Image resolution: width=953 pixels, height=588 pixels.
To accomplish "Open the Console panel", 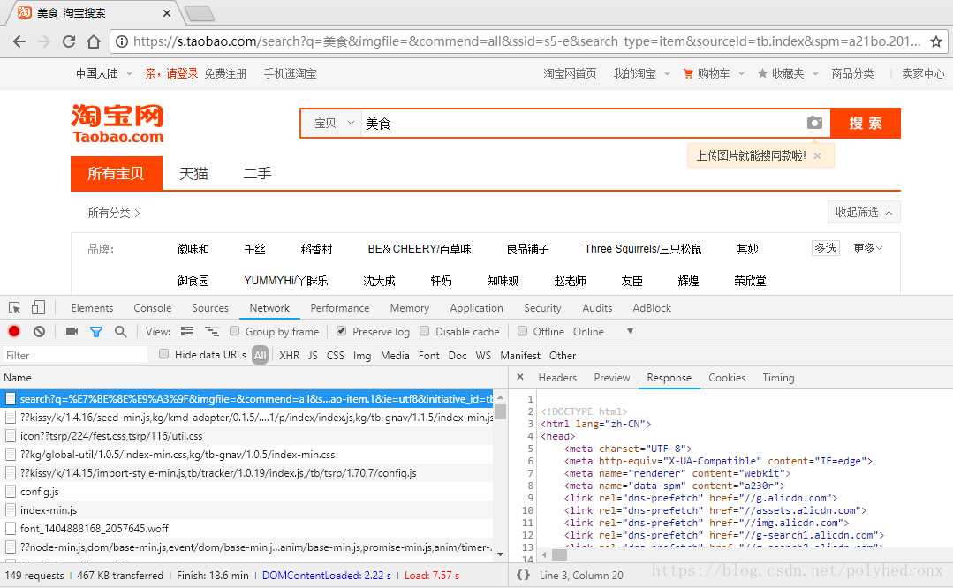I will (153, 308).
